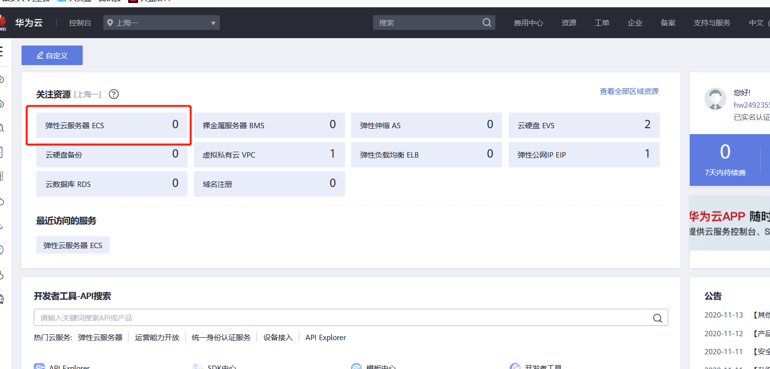
Task: Open the 费用中心 menu
Action: click(528, 23)
